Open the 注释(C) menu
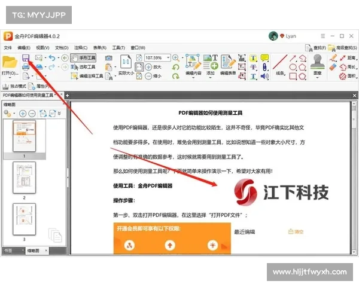 pos(81,48)
